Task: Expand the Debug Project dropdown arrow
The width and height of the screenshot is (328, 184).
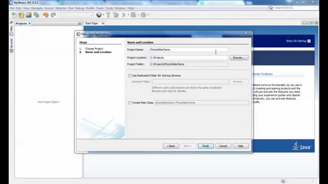Action: 138,15
